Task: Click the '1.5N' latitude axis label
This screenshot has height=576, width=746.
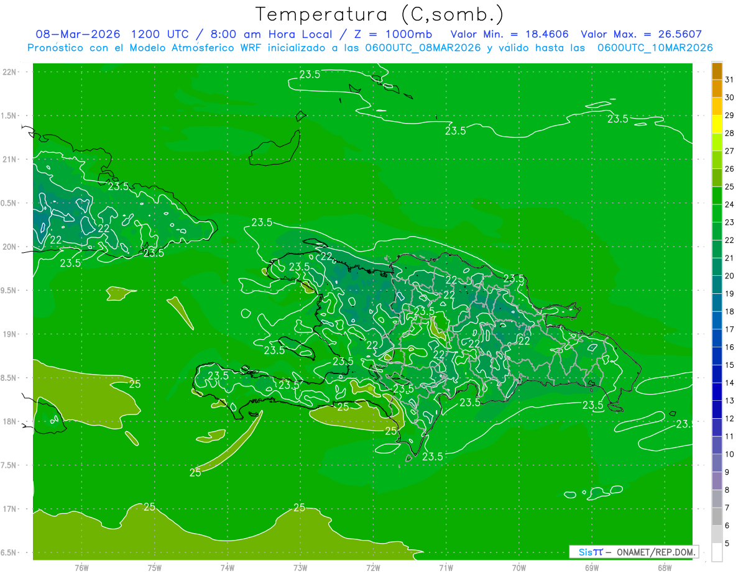Action: click(x=9, y=116)
